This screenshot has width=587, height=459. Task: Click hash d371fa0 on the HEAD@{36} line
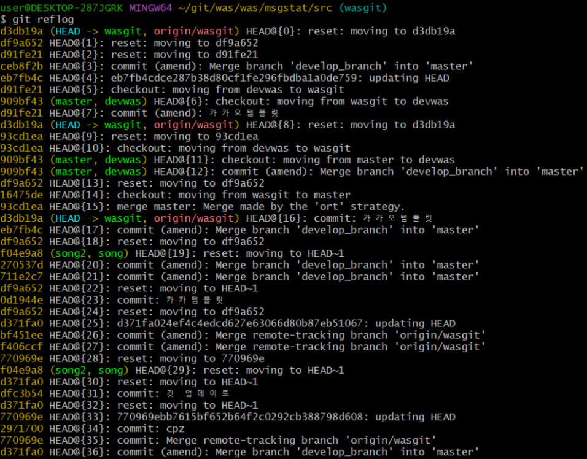[21, 452]
